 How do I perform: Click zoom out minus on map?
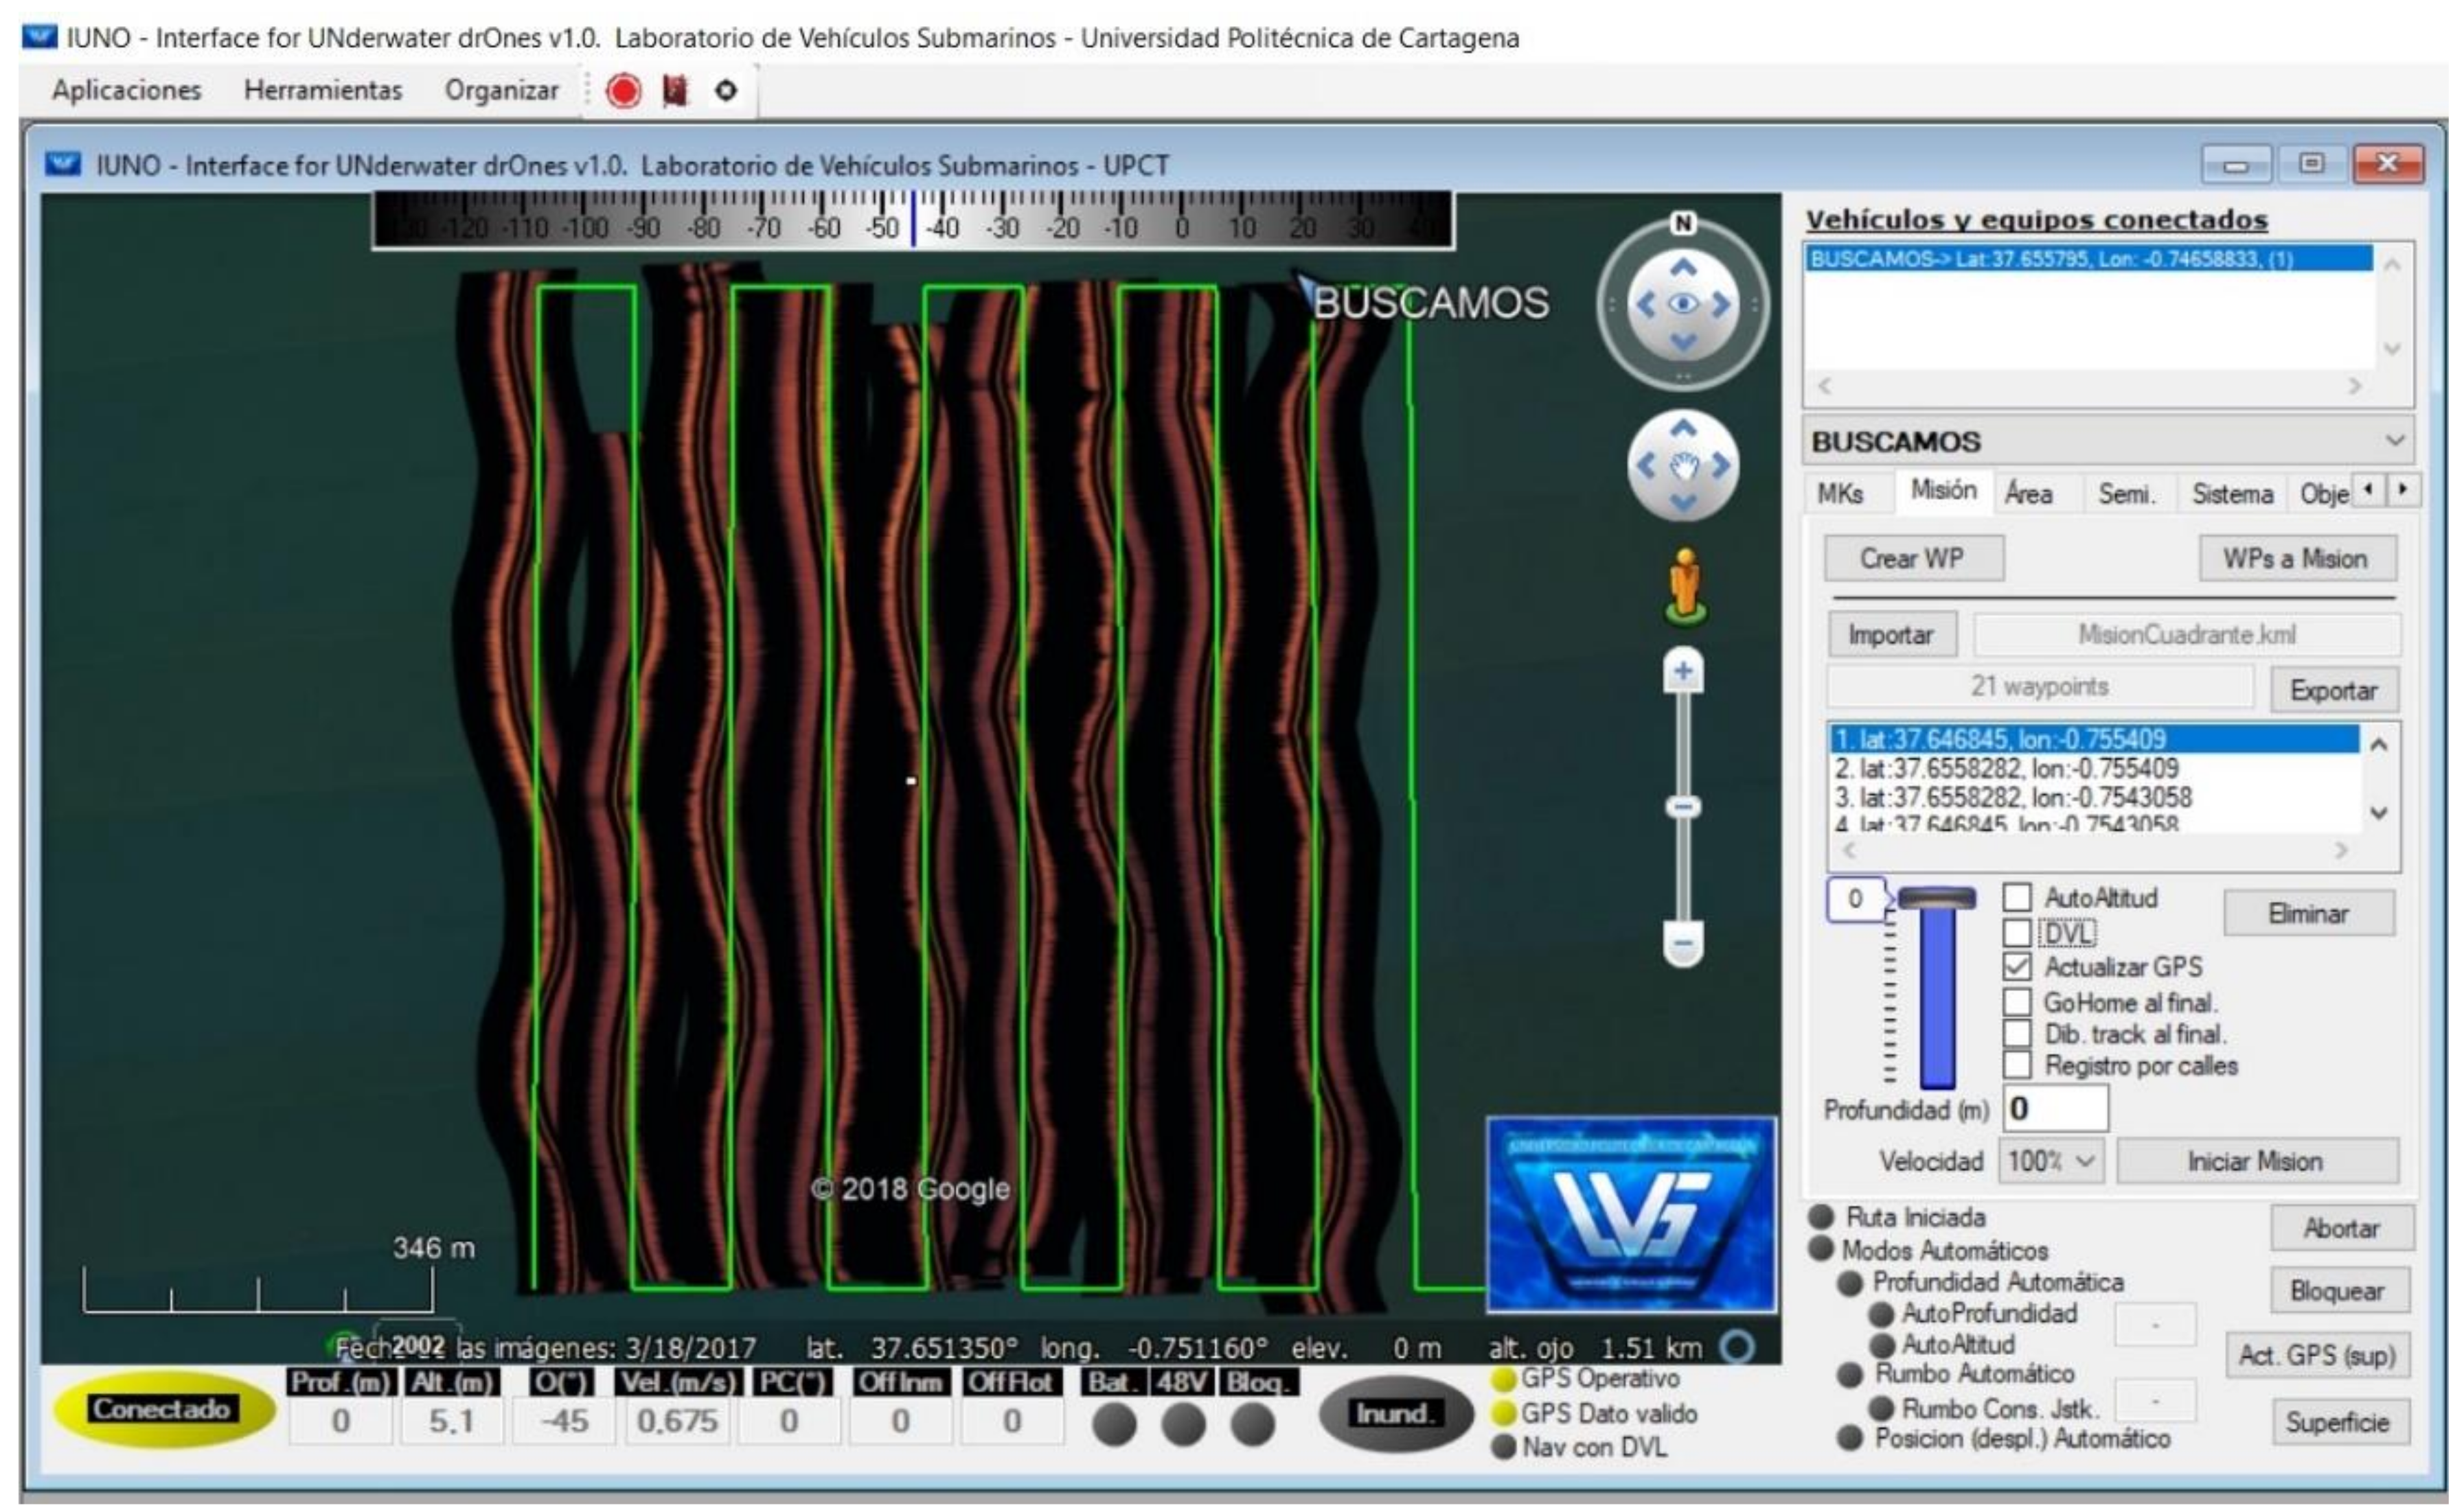1683,942
